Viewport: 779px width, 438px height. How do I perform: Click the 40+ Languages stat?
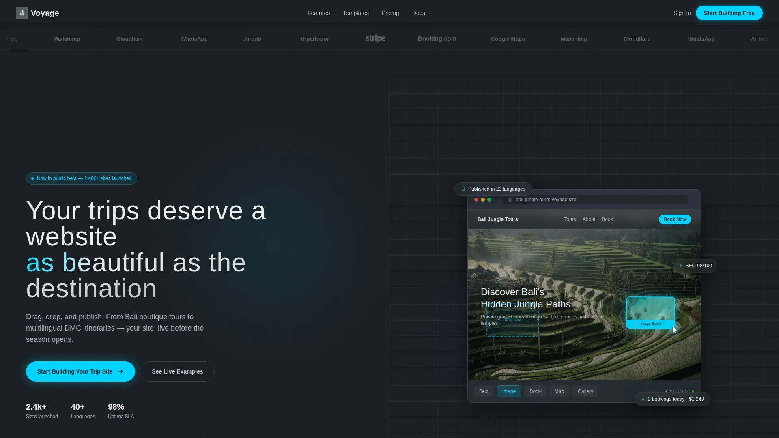[x=83, y=411]
